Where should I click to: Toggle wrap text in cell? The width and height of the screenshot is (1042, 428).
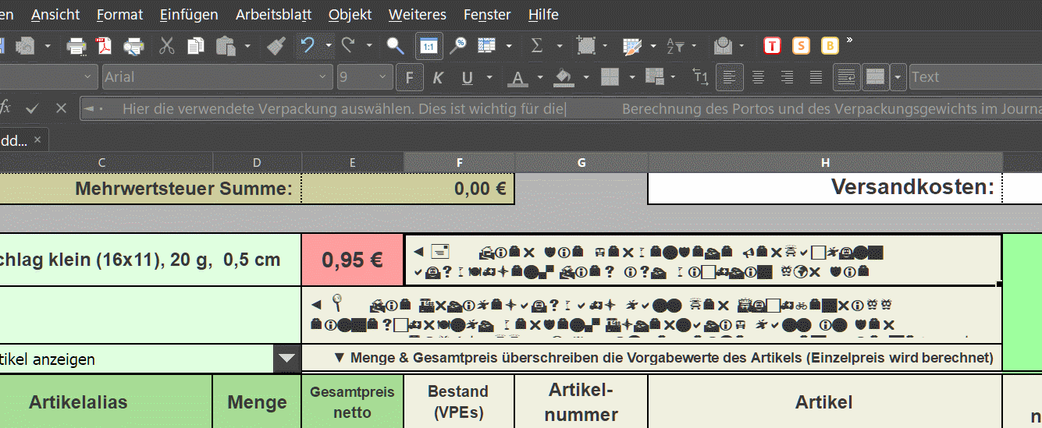(846, 77)
